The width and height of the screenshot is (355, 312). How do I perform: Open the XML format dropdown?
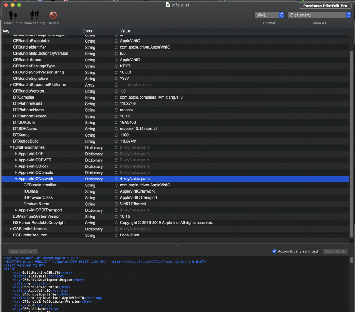[x=269, y=15]
